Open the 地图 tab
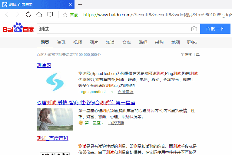232x155 pixels. click(175, 42)
